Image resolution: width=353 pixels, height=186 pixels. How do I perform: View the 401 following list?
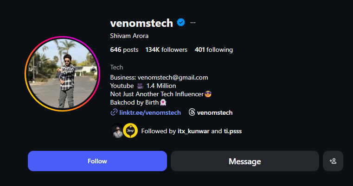coord(214,50)
